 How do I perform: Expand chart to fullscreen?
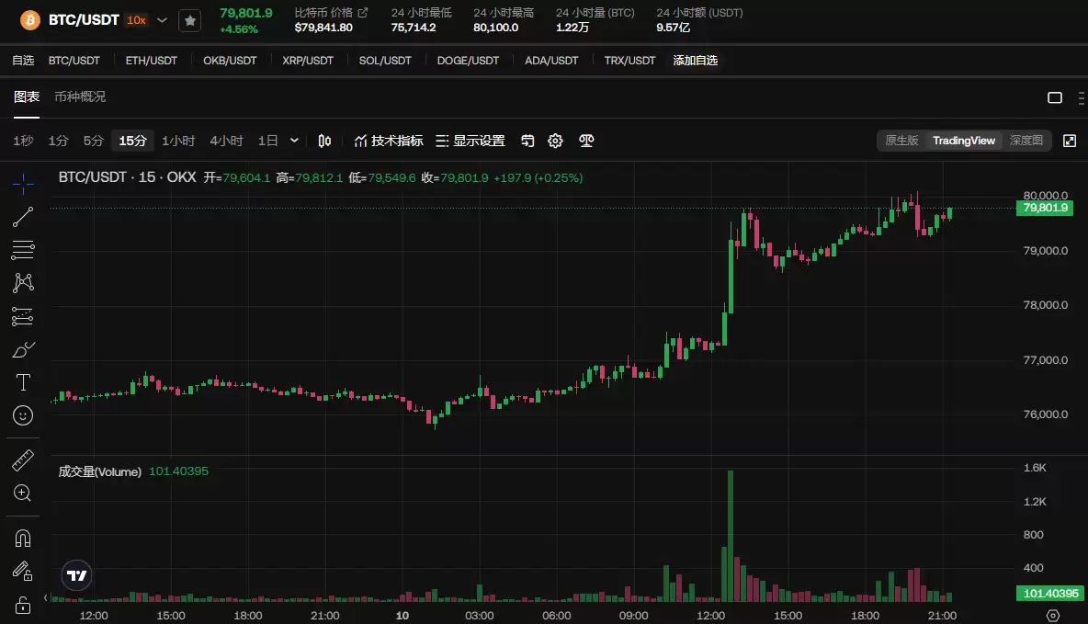click(x=1070, y=141)
